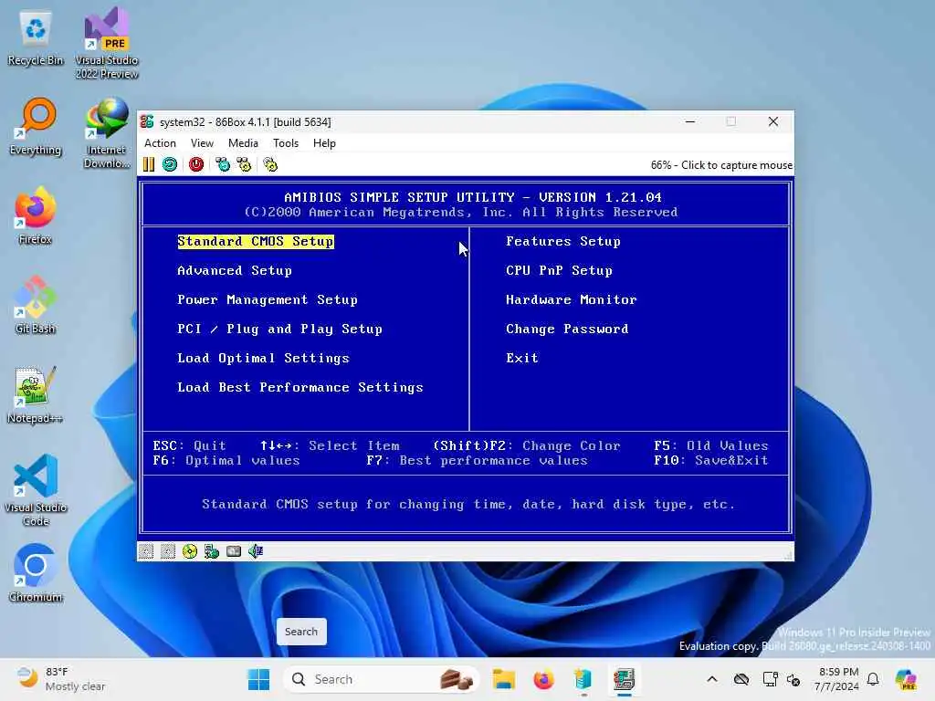Expand the hidden system tray icons chevron
935x701 pixels.
click(x=712, y=679)
